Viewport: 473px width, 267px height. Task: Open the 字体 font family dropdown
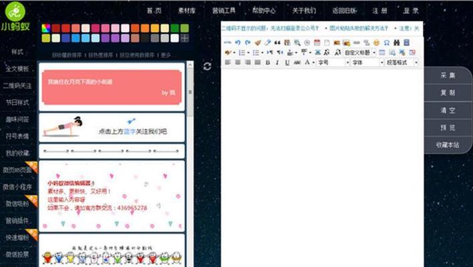point(367,62)
